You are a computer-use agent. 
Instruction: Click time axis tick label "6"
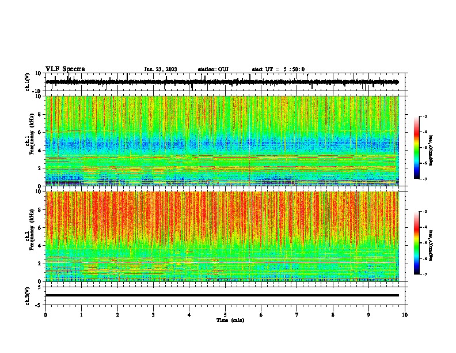[x=261, y=315]
